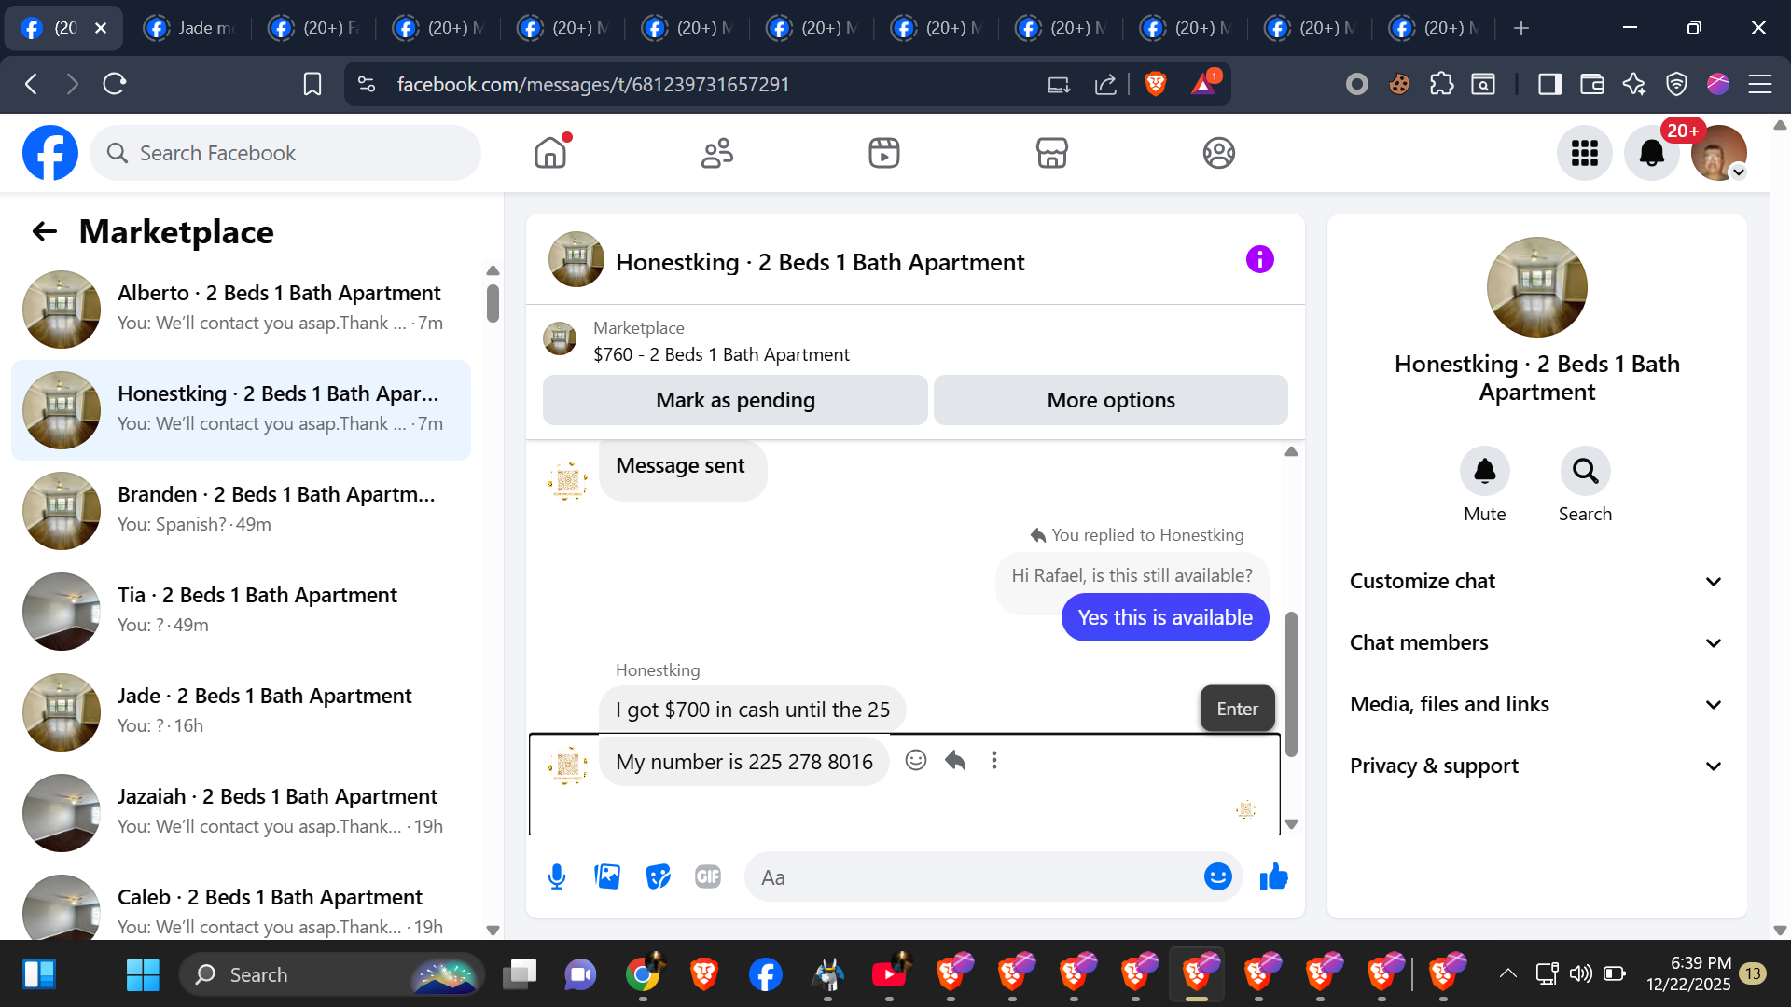This screenshot has height=1007, width=1791.
Task: Open conversation info purple icon
Action: pos(1259,259)
